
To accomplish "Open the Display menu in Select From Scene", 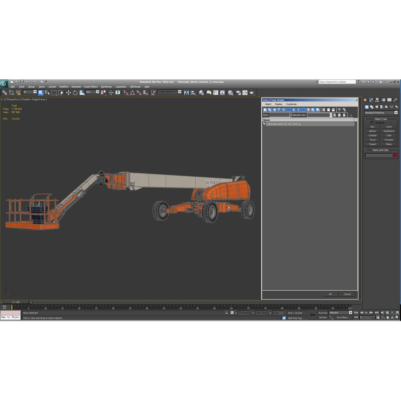I will click(x=278, y=104).
